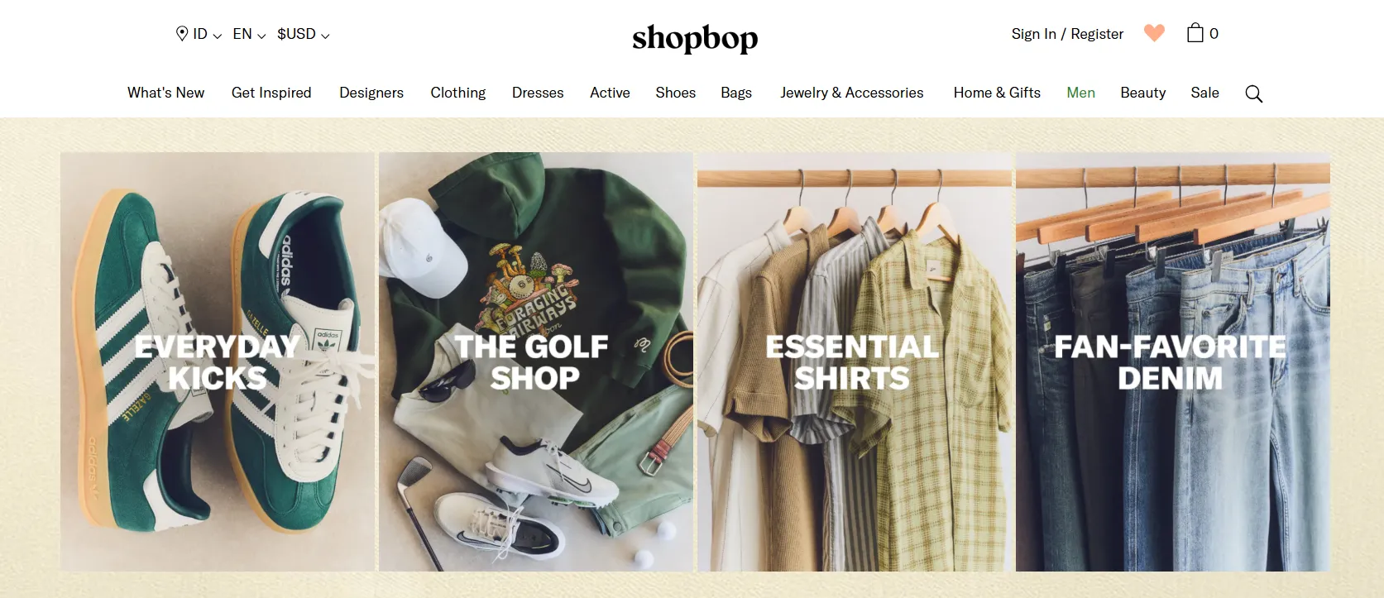Browse the Sale section
Screen dimensions: 1384x598
click(x=1204, y=93)
